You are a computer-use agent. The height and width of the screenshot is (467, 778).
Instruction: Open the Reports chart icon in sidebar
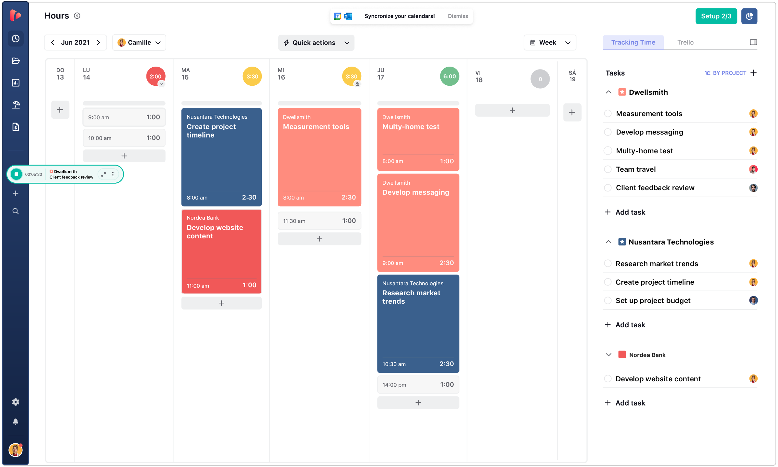coord(16,83)
